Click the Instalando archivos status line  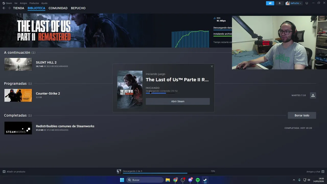223,34
